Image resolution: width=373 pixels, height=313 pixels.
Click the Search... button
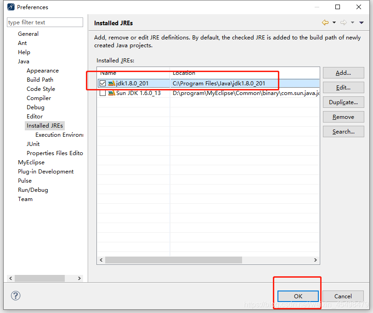click(343, 131)
